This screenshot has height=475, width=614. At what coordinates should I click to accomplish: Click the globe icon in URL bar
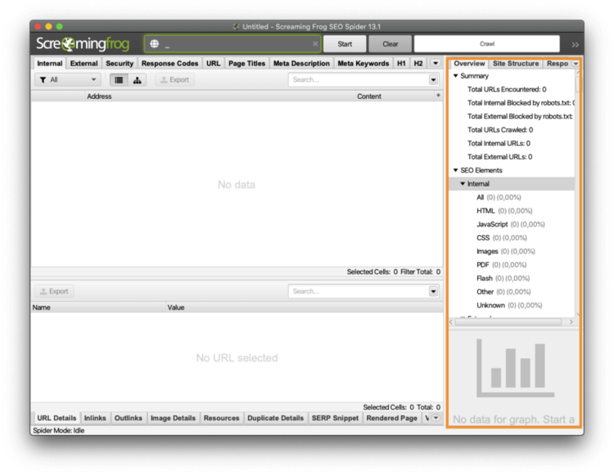point(154,44)
